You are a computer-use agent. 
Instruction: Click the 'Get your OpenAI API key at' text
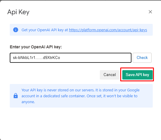click(45, 30)
